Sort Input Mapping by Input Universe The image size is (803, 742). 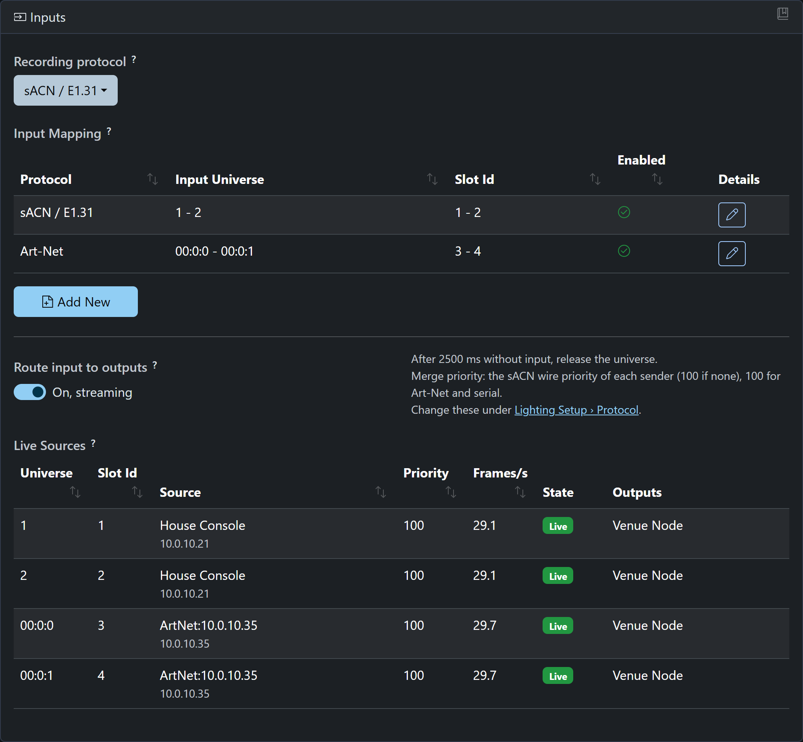pos(432,179)
